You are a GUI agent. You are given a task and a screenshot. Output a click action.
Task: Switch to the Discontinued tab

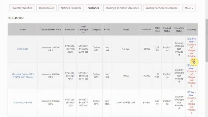point(46,8)
